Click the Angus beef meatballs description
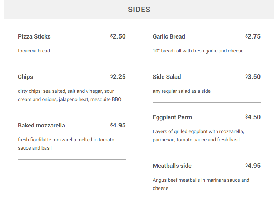The height and width of the screenshot is (206, 277). click(201, 184)
